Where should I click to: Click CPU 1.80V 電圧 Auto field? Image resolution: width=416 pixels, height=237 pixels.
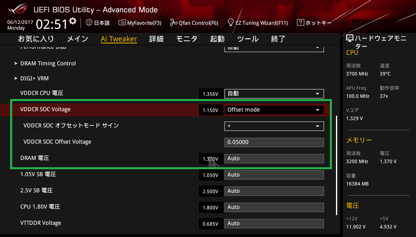pyautogui.click(x=274, y=207)
